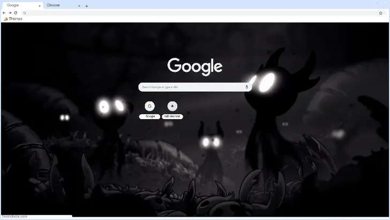Start voice search with the microphone icon
Viewport: 390px width, 220px height.
pyautogui.click(x=246, y=87)
